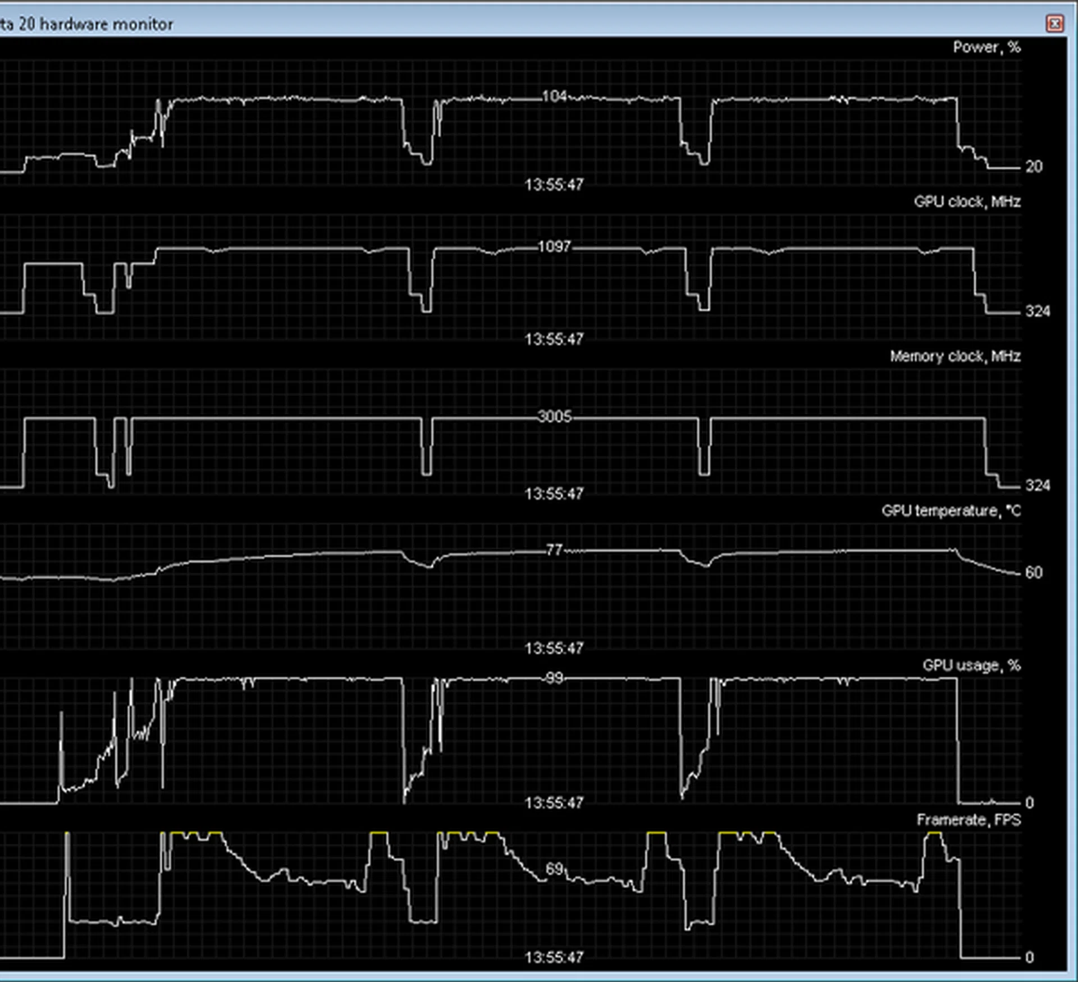Click the 99 marker on GPU usage graph
The width and height of the screenshot is (1078, 982).
554,678
